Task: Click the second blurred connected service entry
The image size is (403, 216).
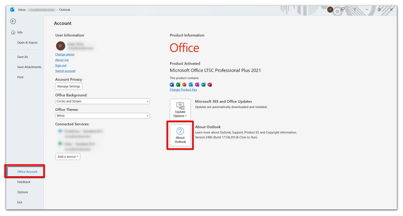Action: 77,146
